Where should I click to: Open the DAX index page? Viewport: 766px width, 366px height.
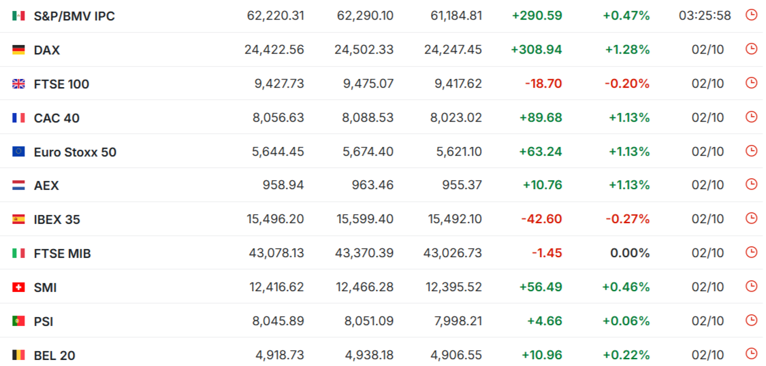[47, 50]
